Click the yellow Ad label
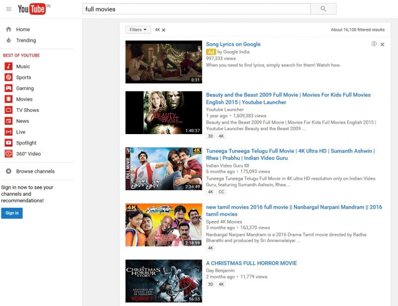Image resolution: width=398 pixels, height=306 pixels. [210, 52]
